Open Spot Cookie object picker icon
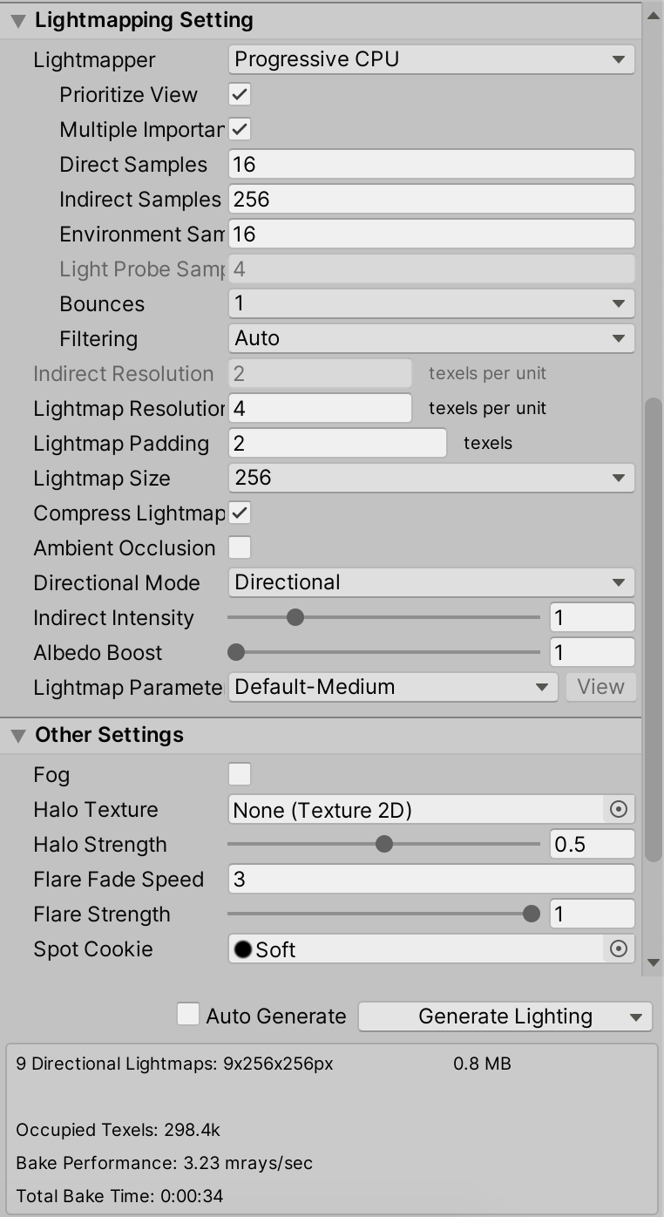The width and height of the screenshot is (664, 1217). pyautogui.click(x=618, y=948)
